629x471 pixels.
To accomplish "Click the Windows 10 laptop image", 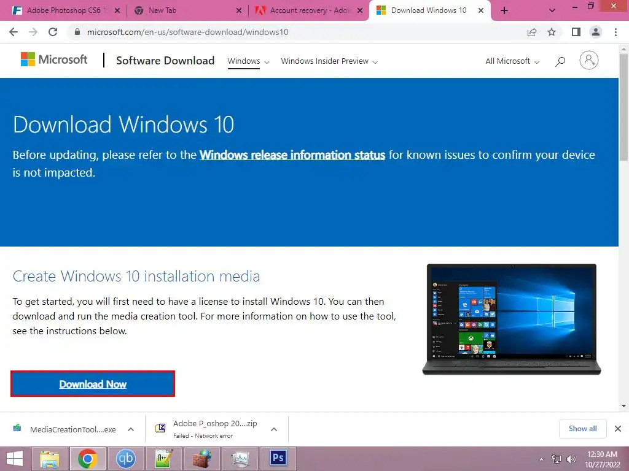I will 512,319.
